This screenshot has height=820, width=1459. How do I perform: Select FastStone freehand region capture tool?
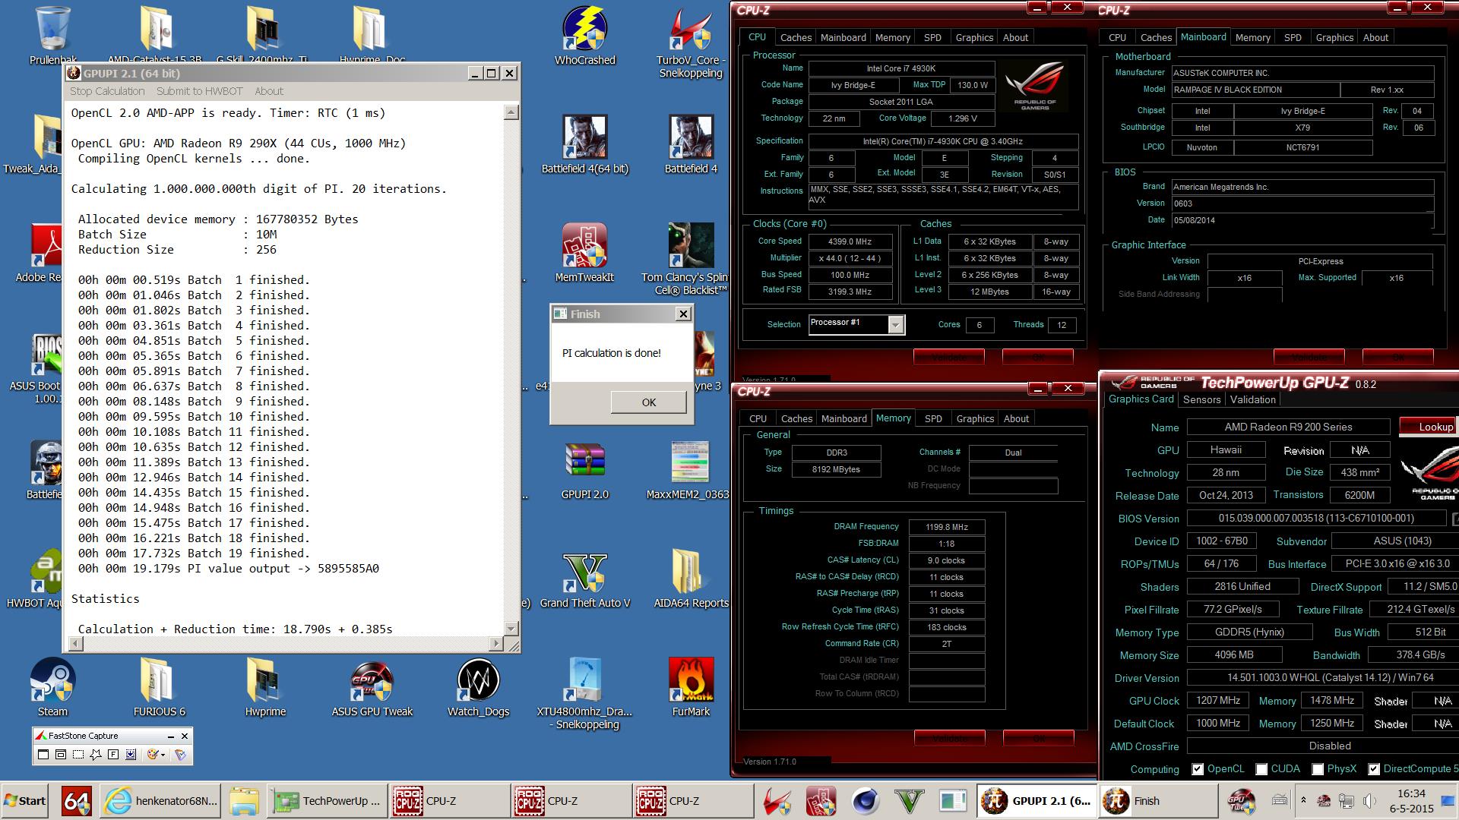[x=96, y=754]
